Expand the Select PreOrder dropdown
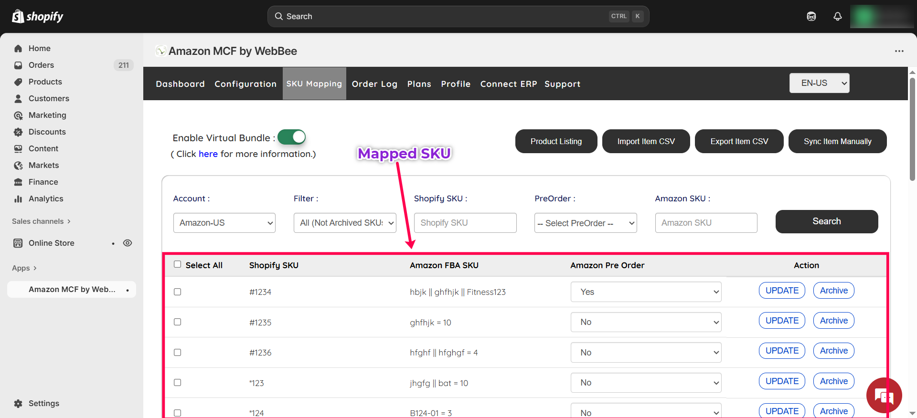This screenshot has width=917, height=418. pyautogui.click(x=585, y=223)
